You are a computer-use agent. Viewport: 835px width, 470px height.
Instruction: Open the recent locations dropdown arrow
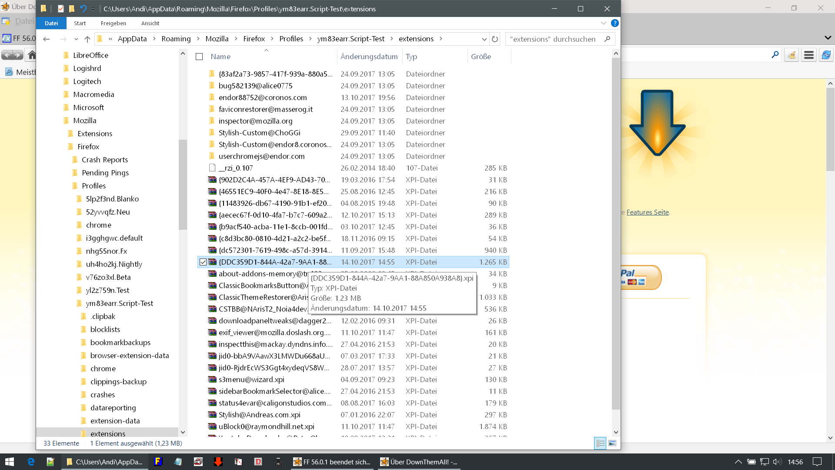(x=76, y=39)
